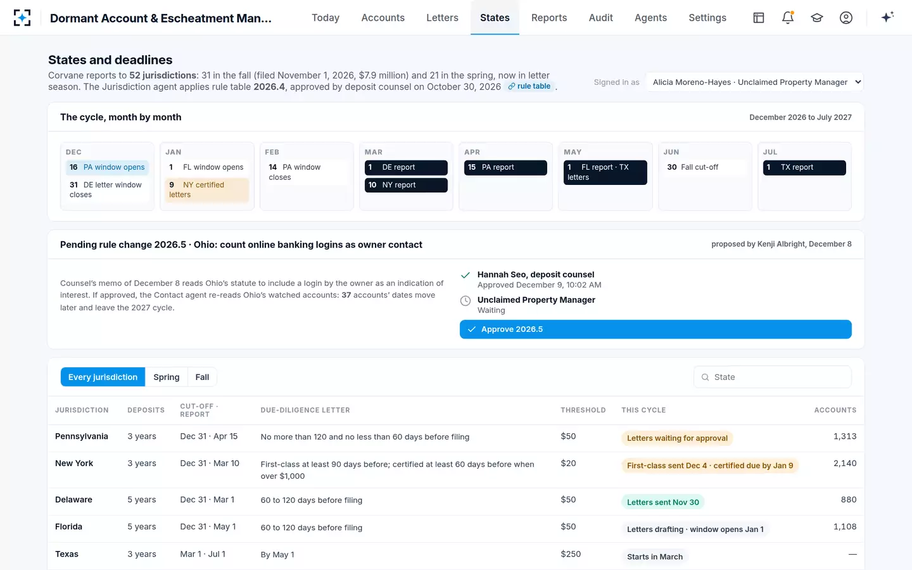912x570 pixels.
Task: Click the Apr 15 PA report event
Action: 505,167
